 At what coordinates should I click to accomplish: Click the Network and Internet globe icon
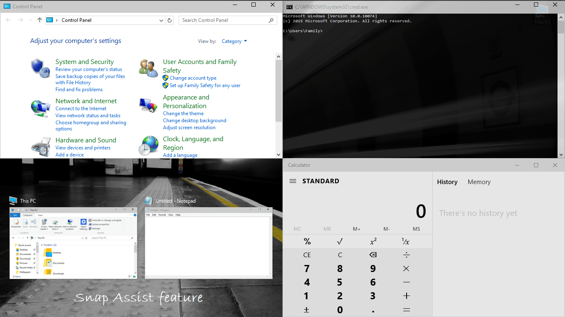pos(41,108)
